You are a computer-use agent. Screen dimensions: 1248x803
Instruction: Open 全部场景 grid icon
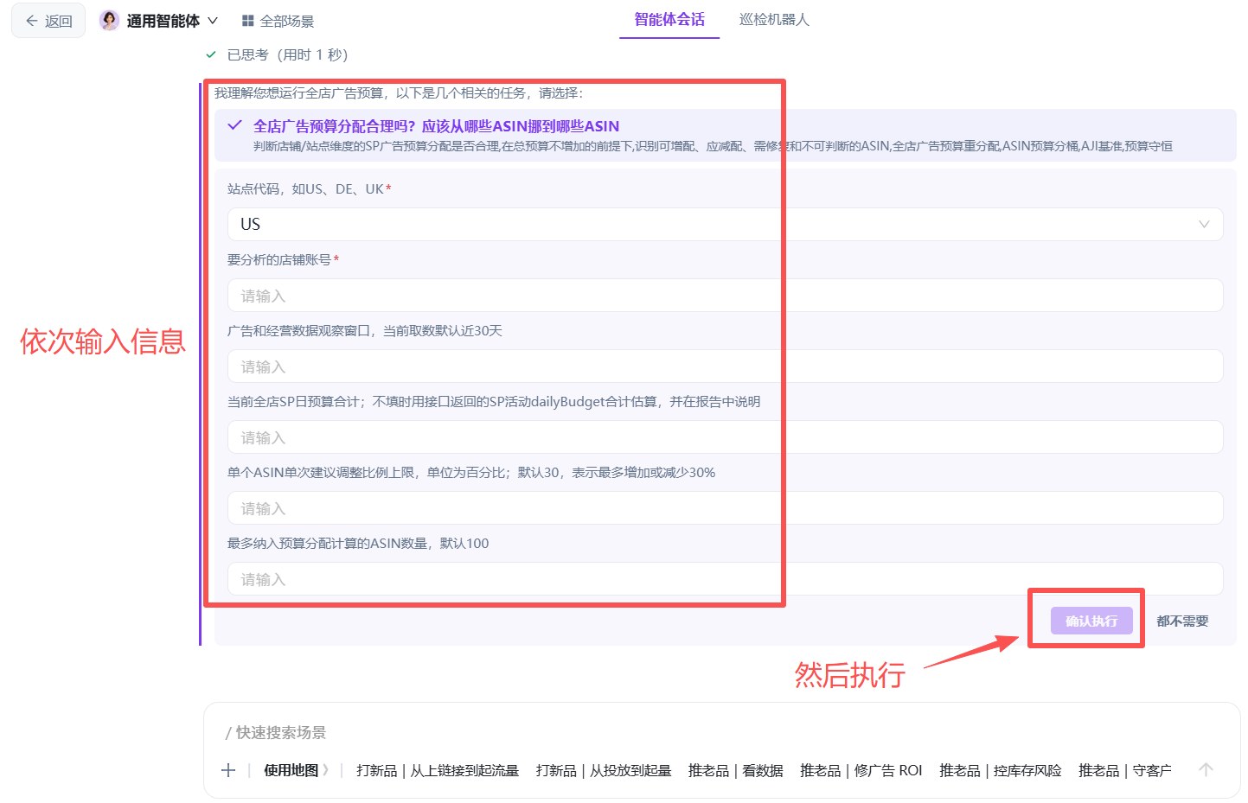click(x=248, y=21)
